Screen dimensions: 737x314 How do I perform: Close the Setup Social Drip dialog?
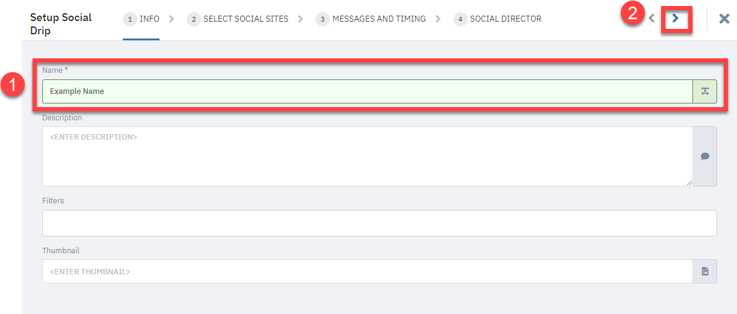pyautogui.click(x=724, y=19)
